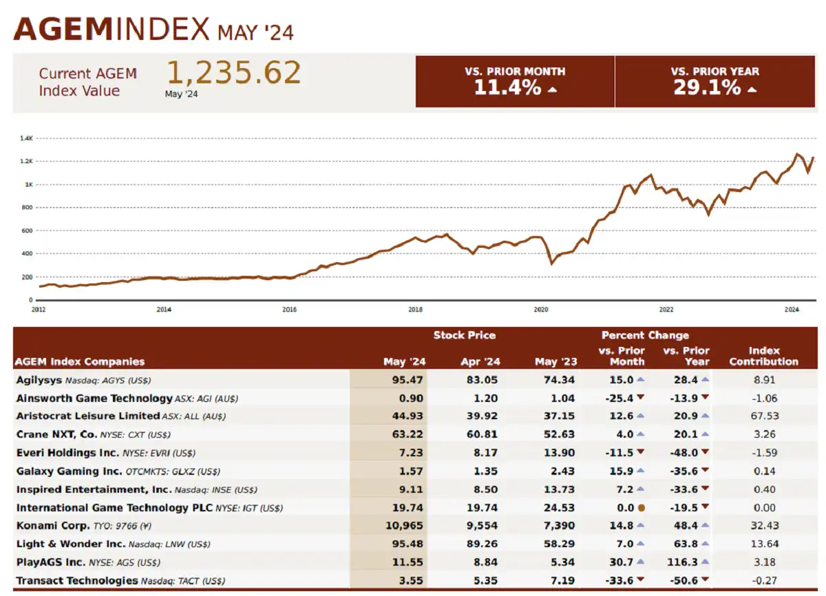Click down triangle next to Inspired -33.6
826x596 pixels.
click(x=705, y=489)
